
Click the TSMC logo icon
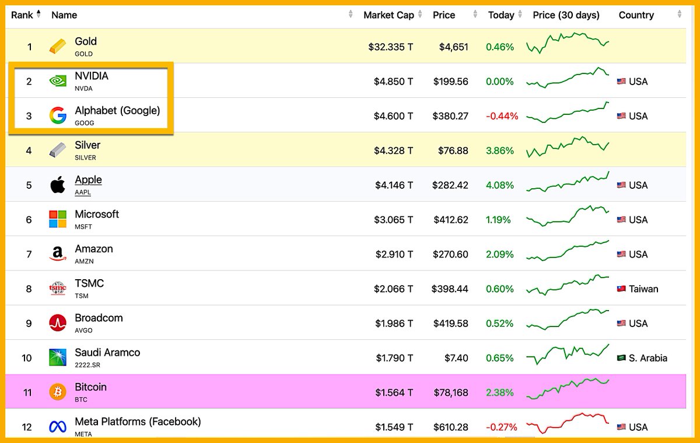tap(58, 288)
